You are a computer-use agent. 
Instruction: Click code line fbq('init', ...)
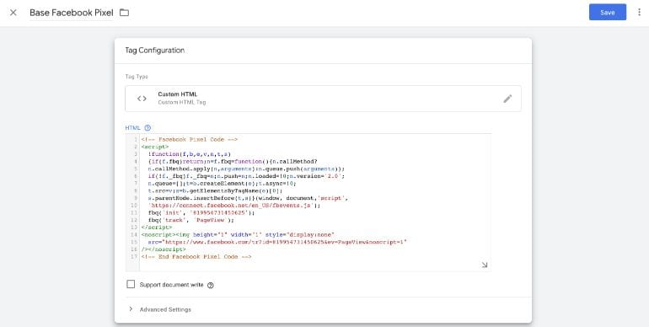(x=201, y=212)
